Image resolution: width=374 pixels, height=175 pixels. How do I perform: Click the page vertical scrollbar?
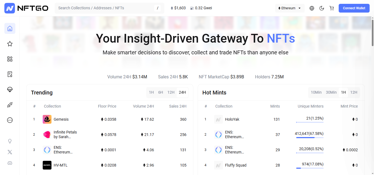(x=372, y=33)
